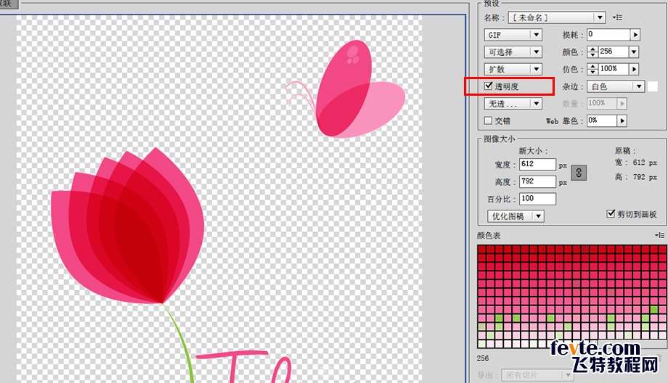Open the Web 靠色 slider arrow button
Image resolution: width=668 pixels, height=383 pixels.
point(622,121)
